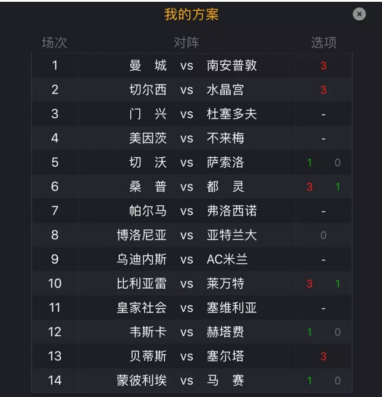
Task: Select option 3 for 曼城 vs 南安普敦
Action: 323,66
